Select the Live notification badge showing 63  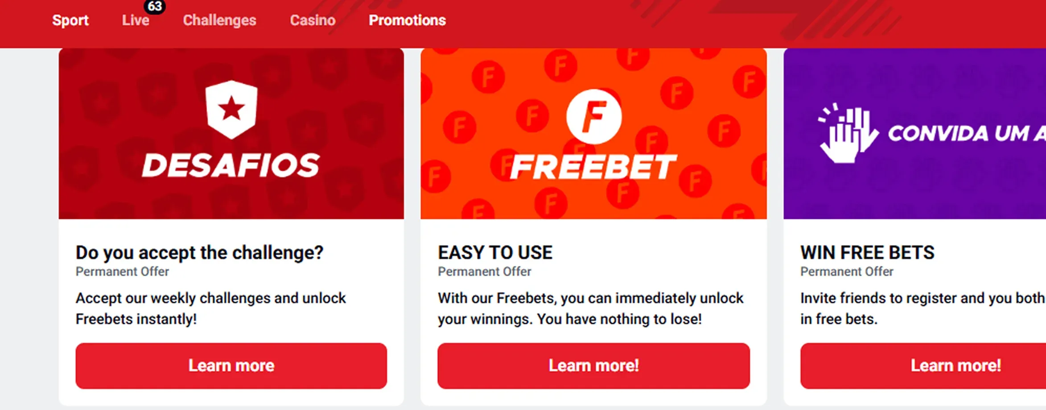point(156,7)
